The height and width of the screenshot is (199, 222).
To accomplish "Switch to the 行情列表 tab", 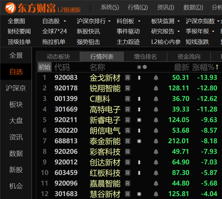I will pos(102,56).
